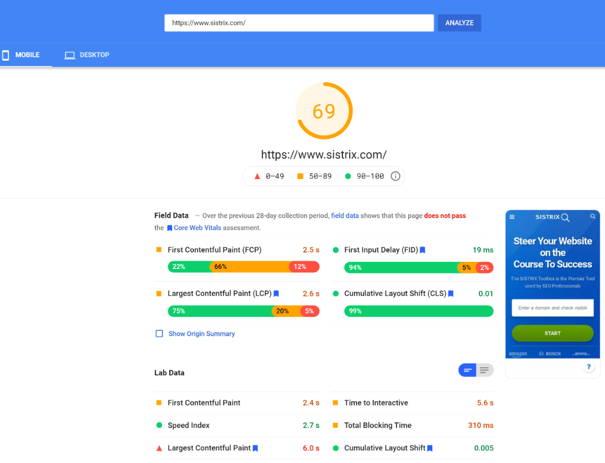605x463 pixels.
Task: Click the monitor icon on the Desktop tab
Action: pos(69,55)
